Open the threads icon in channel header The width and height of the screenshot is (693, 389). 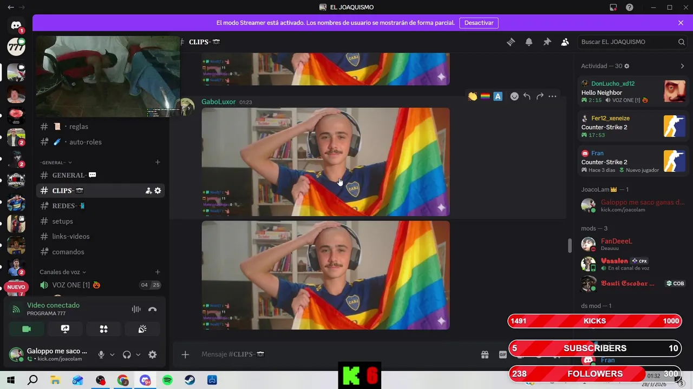[x=511, y=42]
